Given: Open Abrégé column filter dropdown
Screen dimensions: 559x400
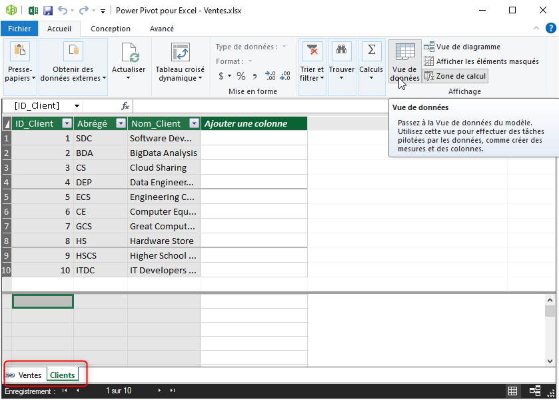Looking at the screenshot, I should [x=121, y=123].
